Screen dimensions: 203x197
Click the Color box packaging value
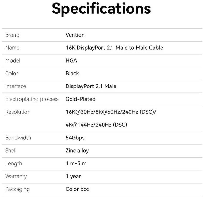tap(77, 189)
